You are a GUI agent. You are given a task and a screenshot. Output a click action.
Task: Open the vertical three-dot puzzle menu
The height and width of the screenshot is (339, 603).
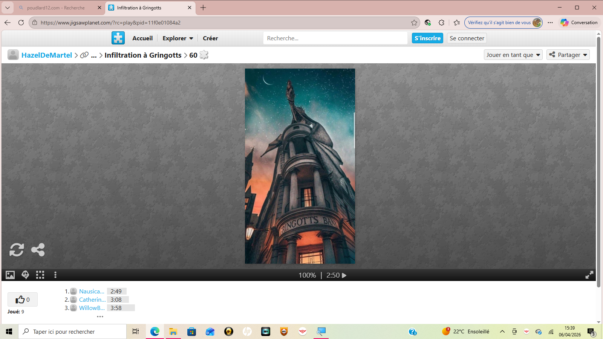(x=55, y=275)
